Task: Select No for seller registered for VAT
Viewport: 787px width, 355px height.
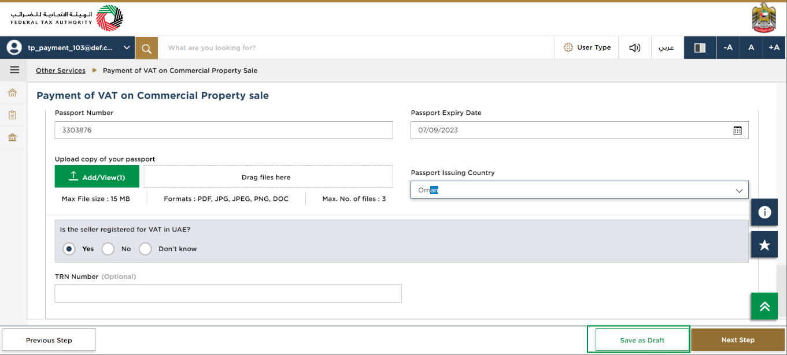Action: (108, 249)
